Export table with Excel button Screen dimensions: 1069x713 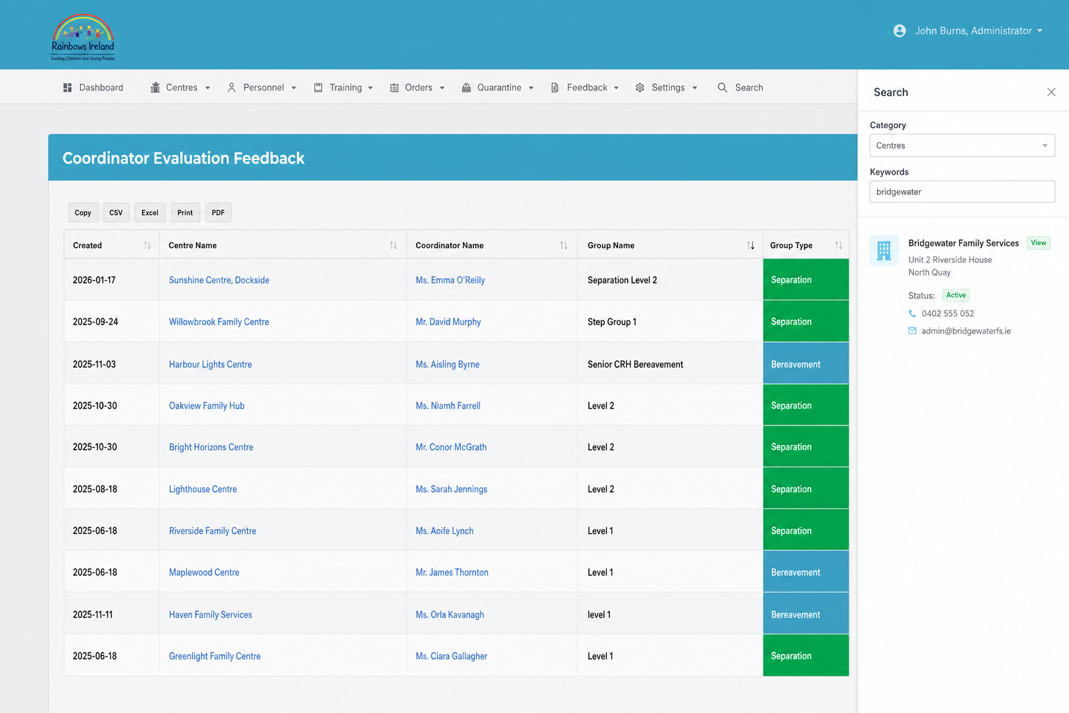tap(150, 212)
